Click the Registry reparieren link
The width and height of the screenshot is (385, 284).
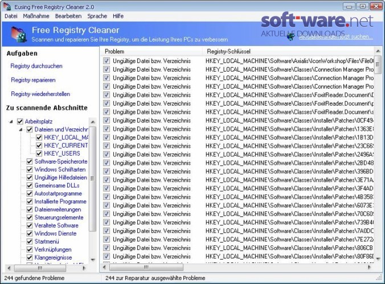click(x=33, y=80)
